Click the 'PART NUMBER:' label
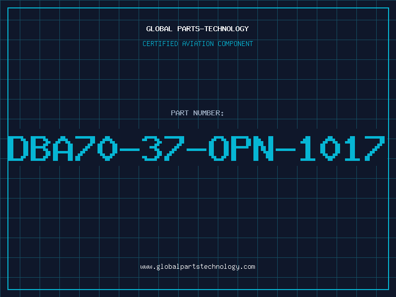Screen dimensions: 396x297 pos(198,113)
